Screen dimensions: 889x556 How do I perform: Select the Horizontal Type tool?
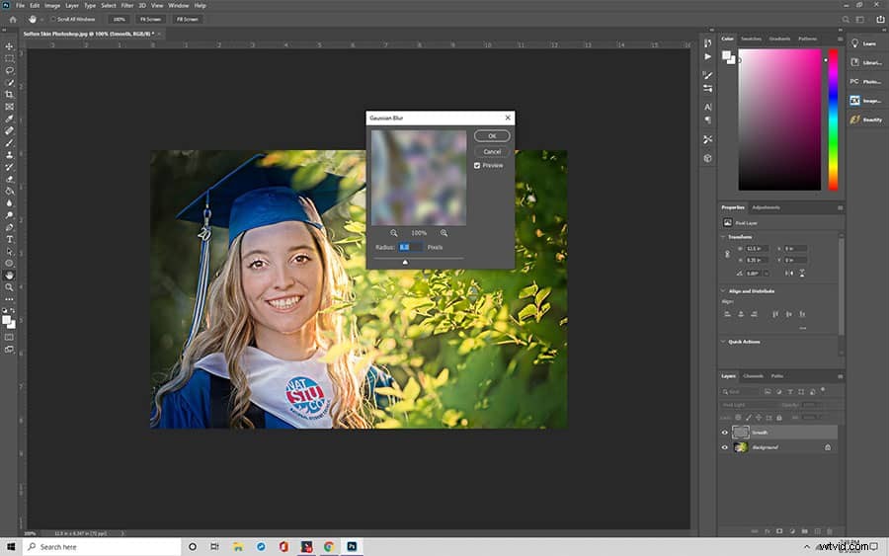(9, 239)
